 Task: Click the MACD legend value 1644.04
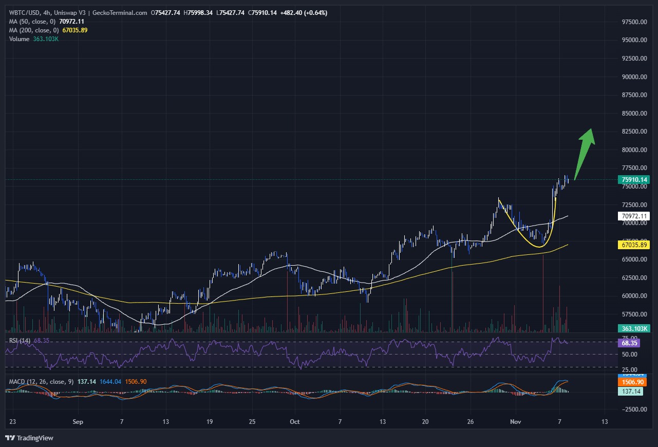tap(110, 382)
